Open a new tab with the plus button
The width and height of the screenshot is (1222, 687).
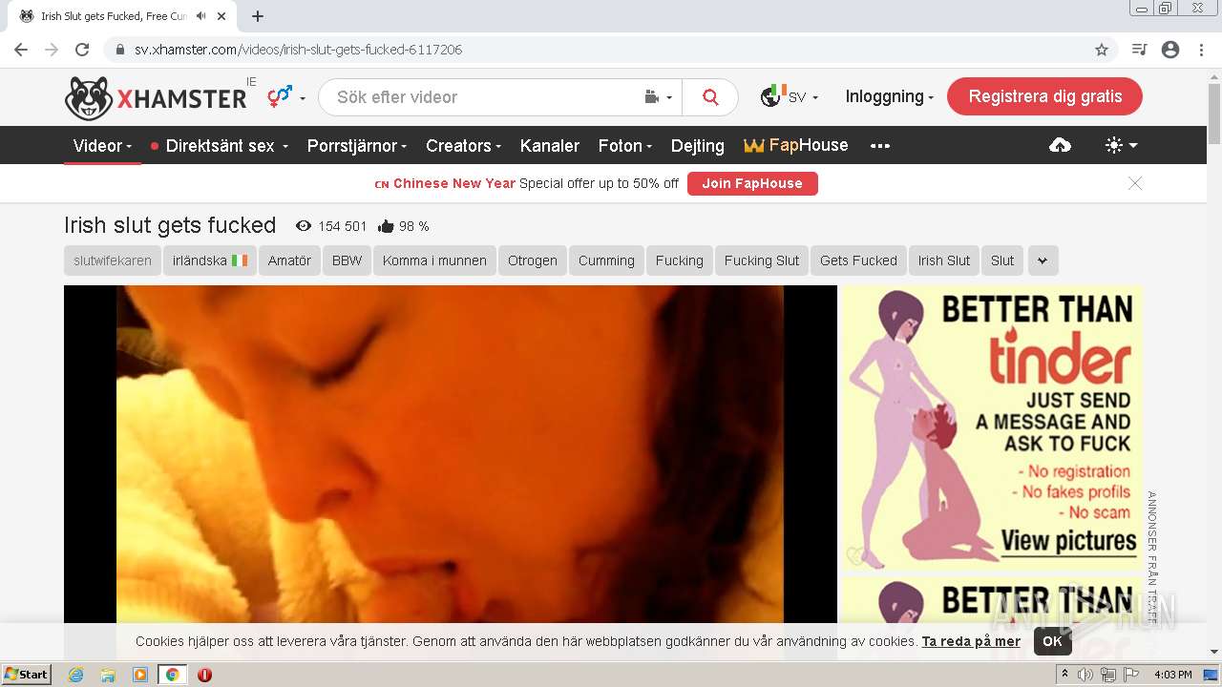pyautogui.click(x=258, y=16)
